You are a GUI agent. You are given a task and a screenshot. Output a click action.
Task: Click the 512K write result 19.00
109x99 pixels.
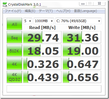click(x=82, y=50)
